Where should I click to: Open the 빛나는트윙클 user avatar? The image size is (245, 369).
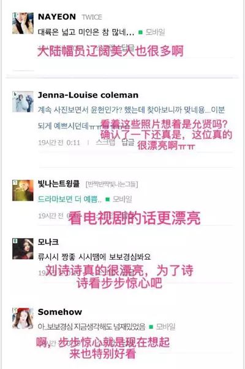[23, 190]
